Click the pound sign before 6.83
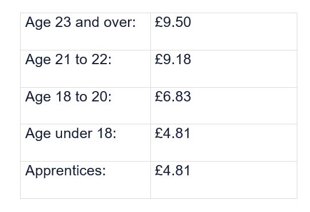Viewport: 310px width, 212px height. [x=159, y=96]
